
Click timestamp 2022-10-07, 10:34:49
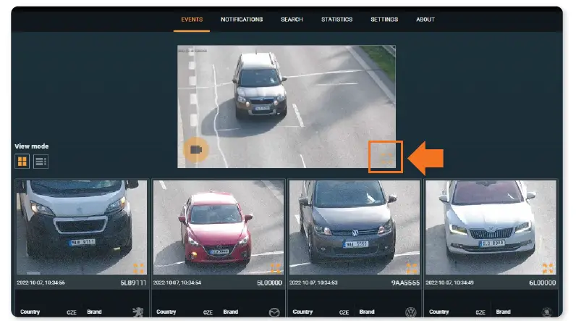point(449,283)
